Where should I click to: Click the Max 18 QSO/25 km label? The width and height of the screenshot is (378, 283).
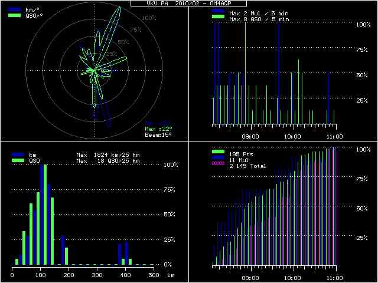pos(108,160)
